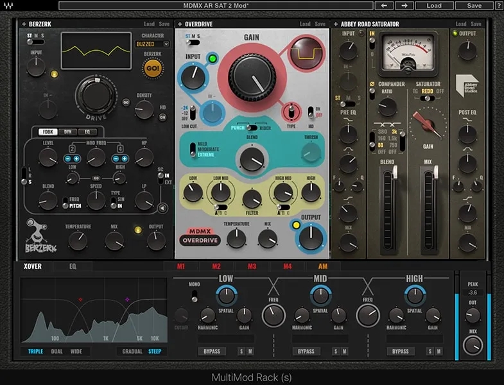Click the previous preset arrow
Viewport: 504px width, 385px height.
coord(384,5)
